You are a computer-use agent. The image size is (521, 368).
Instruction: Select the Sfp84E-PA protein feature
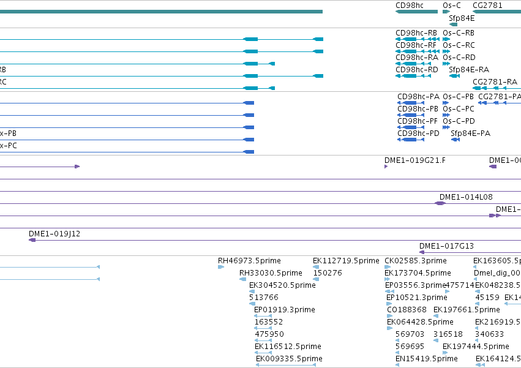(x=471, y=133)
